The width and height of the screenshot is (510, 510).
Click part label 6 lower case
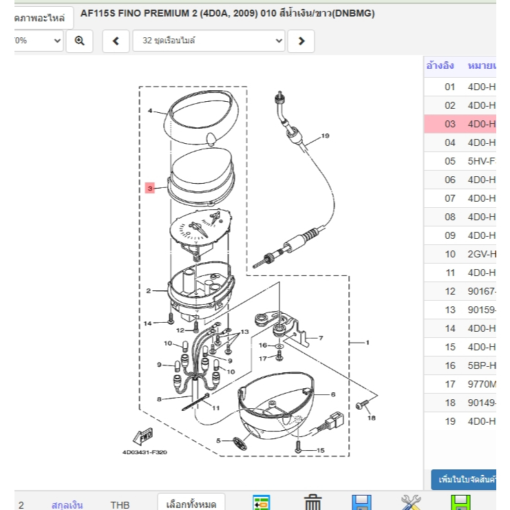click(x=333, y=394)
